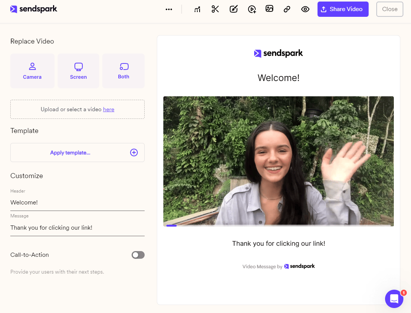This screenshot has height=313, width=411.
Task: Click the Share Video button
Action: tap(343, 9)
